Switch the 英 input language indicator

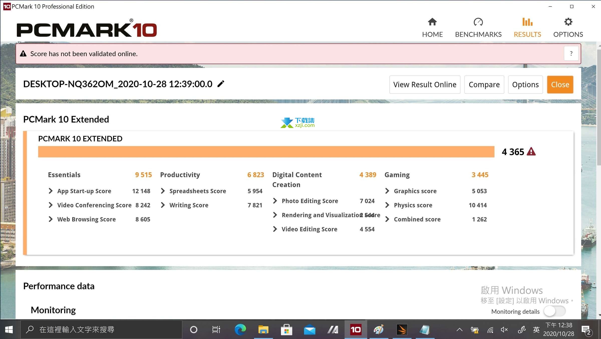pos(536,329)
